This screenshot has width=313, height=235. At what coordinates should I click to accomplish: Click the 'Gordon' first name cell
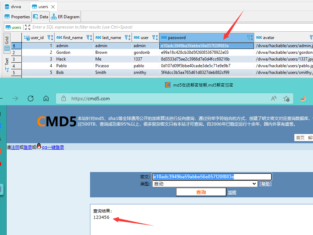click(74, 52)
